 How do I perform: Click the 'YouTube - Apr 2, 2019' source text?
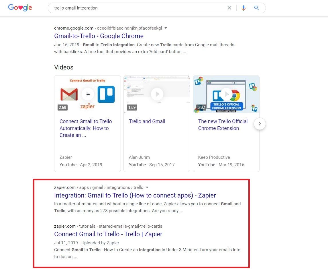81,165
